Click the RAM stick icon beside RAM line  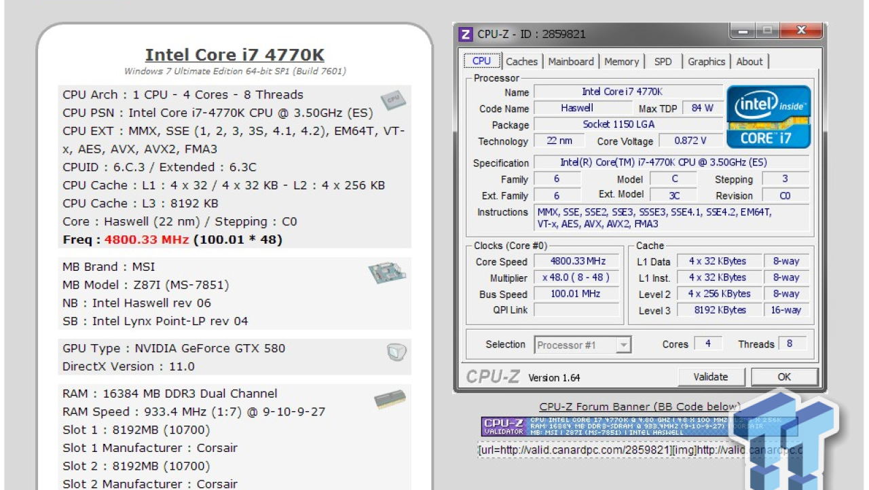(x=390, y=399)
